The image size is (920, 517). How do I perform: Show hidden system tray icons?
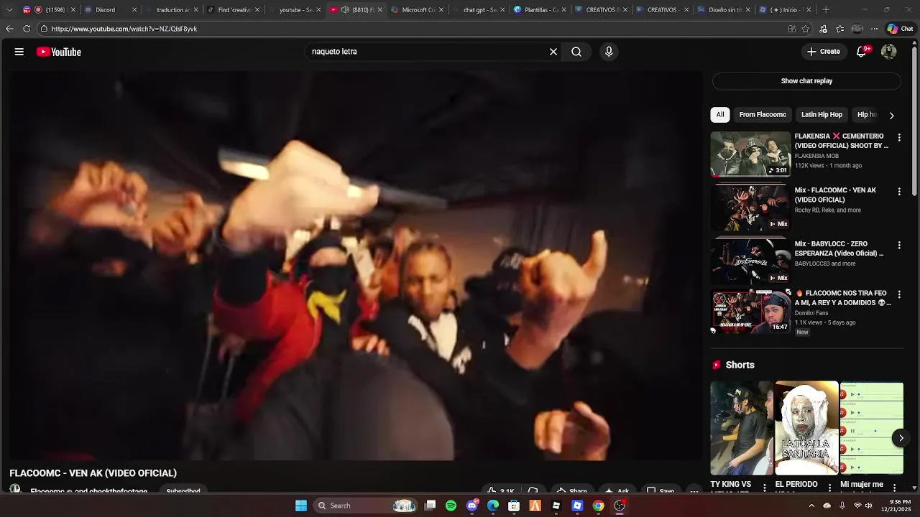[811, 506]
